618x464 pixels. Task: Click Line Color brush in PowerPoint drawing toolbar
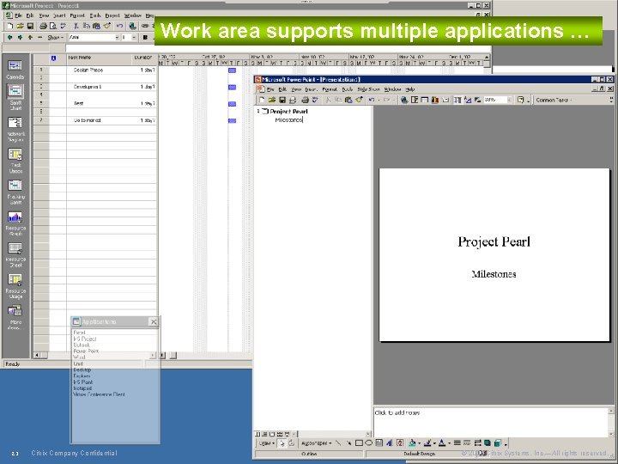point(427,443)
